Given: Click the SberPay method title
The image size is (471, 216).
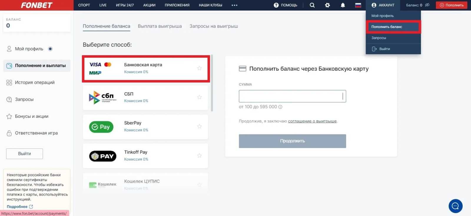Looking at the screenshot, I should click(x=133, y=123).
